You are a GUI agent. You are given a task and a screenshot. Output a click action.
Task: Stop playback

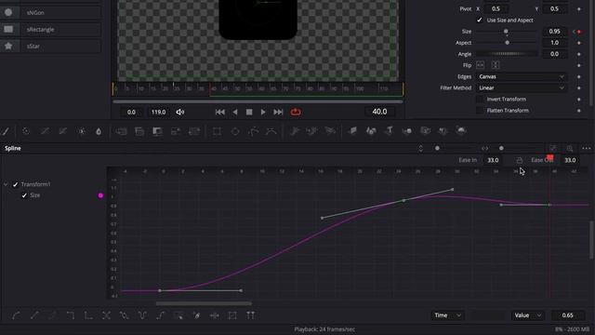click(x=249, y=112)
